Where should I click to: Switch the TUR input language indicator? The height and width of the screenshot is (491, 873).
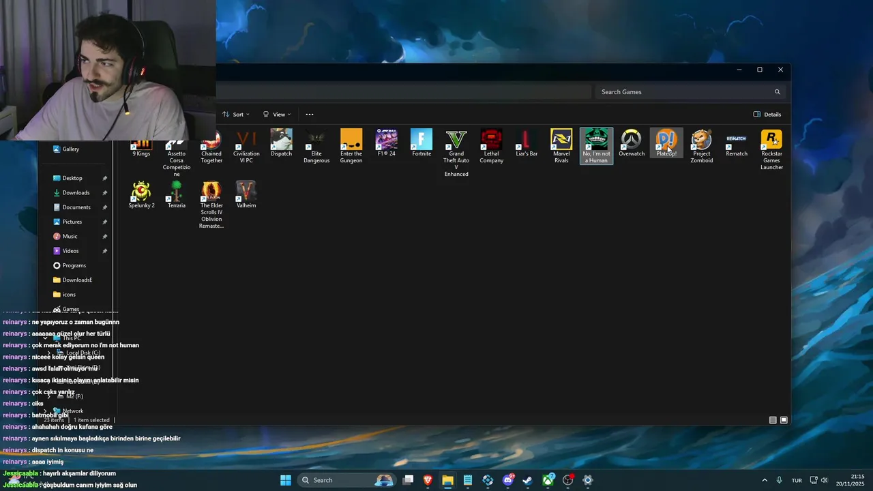[797, 480]
